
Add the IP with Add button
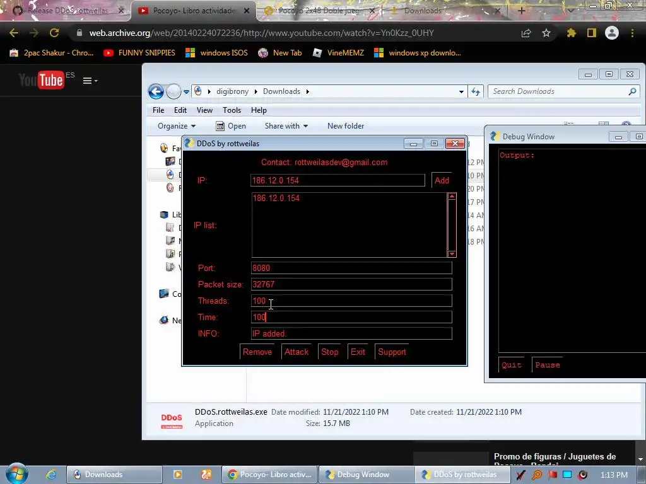pos(442,180)
